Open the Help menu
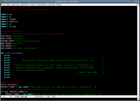 (x=59, y=5)
